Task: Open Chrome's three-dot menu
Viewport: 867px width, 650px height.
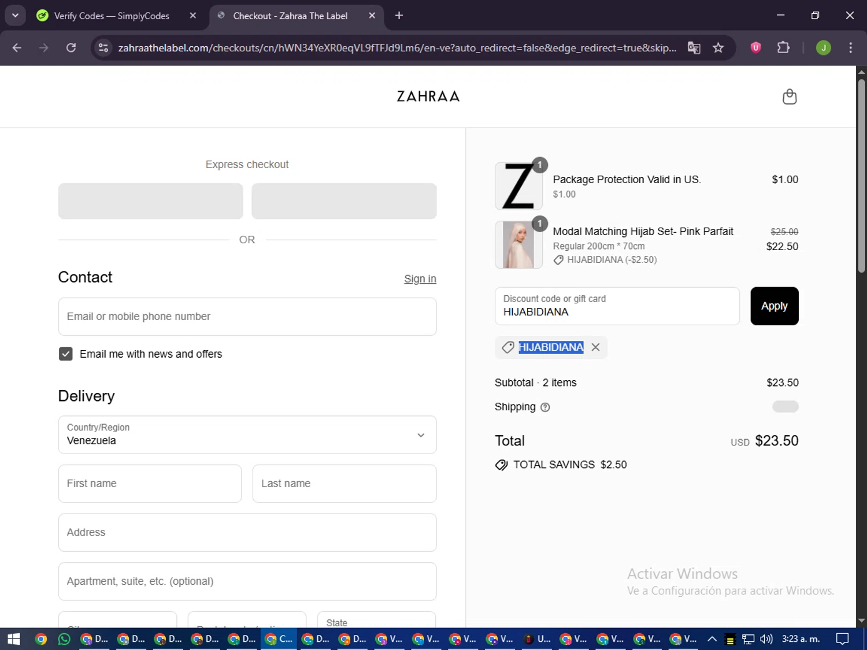Action: pyautogui.click(x=850, y=48)
